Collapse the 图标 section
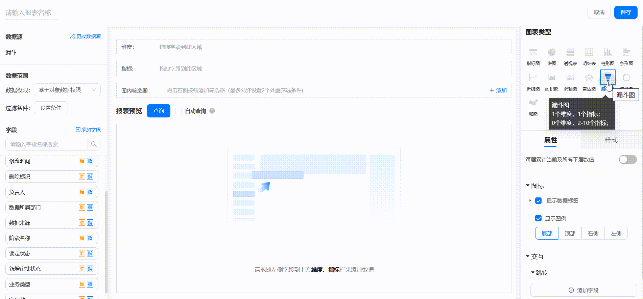Image resolution: width=643 pixels, height=299 pixels. (528, 185)
